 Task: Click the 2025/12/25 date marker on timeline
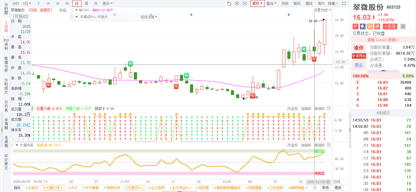tap(319, 182)
